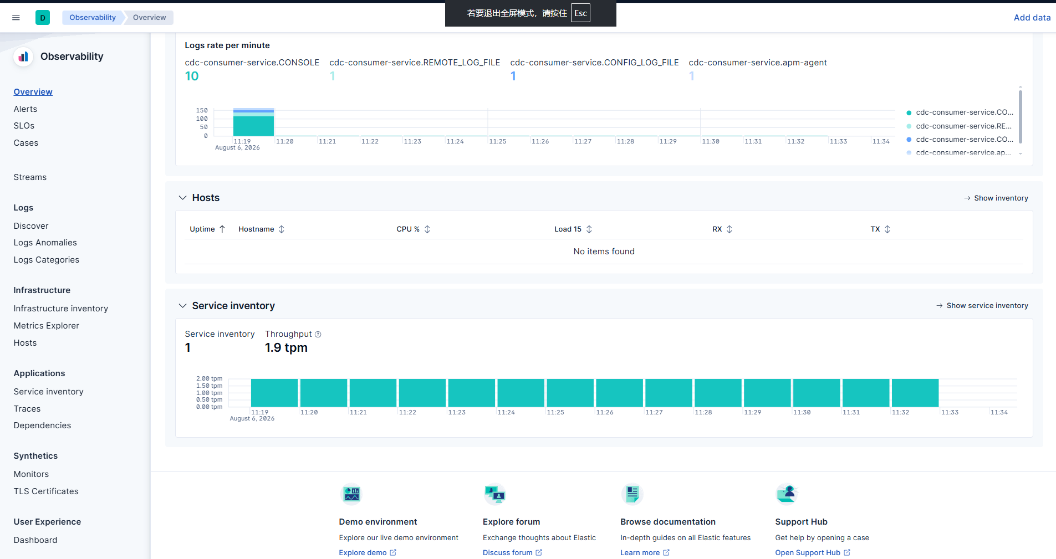Sort hosts by TX sort icon
This screenshot has width=1056, height=559.
[887, 229]
